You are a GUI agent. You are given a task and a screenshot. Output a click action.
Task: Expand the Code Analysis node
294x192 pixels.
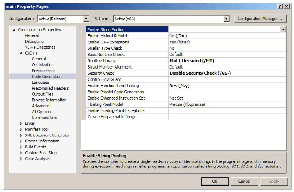coord(21,159)
